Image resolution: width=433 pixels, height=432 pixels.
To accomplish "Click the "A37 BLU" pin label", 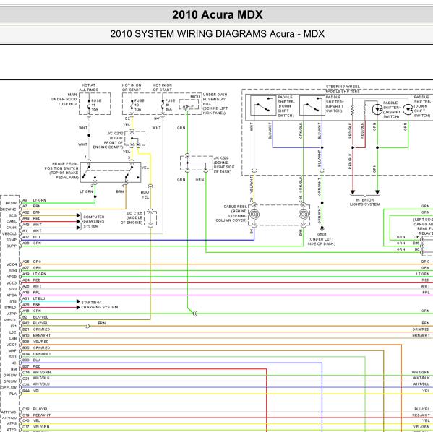I will [x=31, y=237].
